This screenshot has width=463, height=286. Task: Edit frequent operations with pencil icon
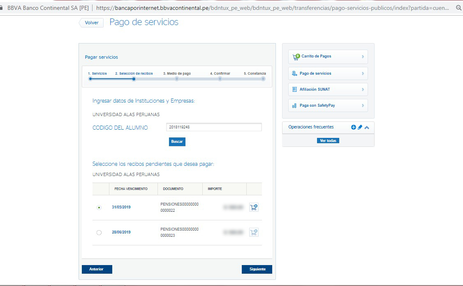pyautogui.click(x=360, y=127)
